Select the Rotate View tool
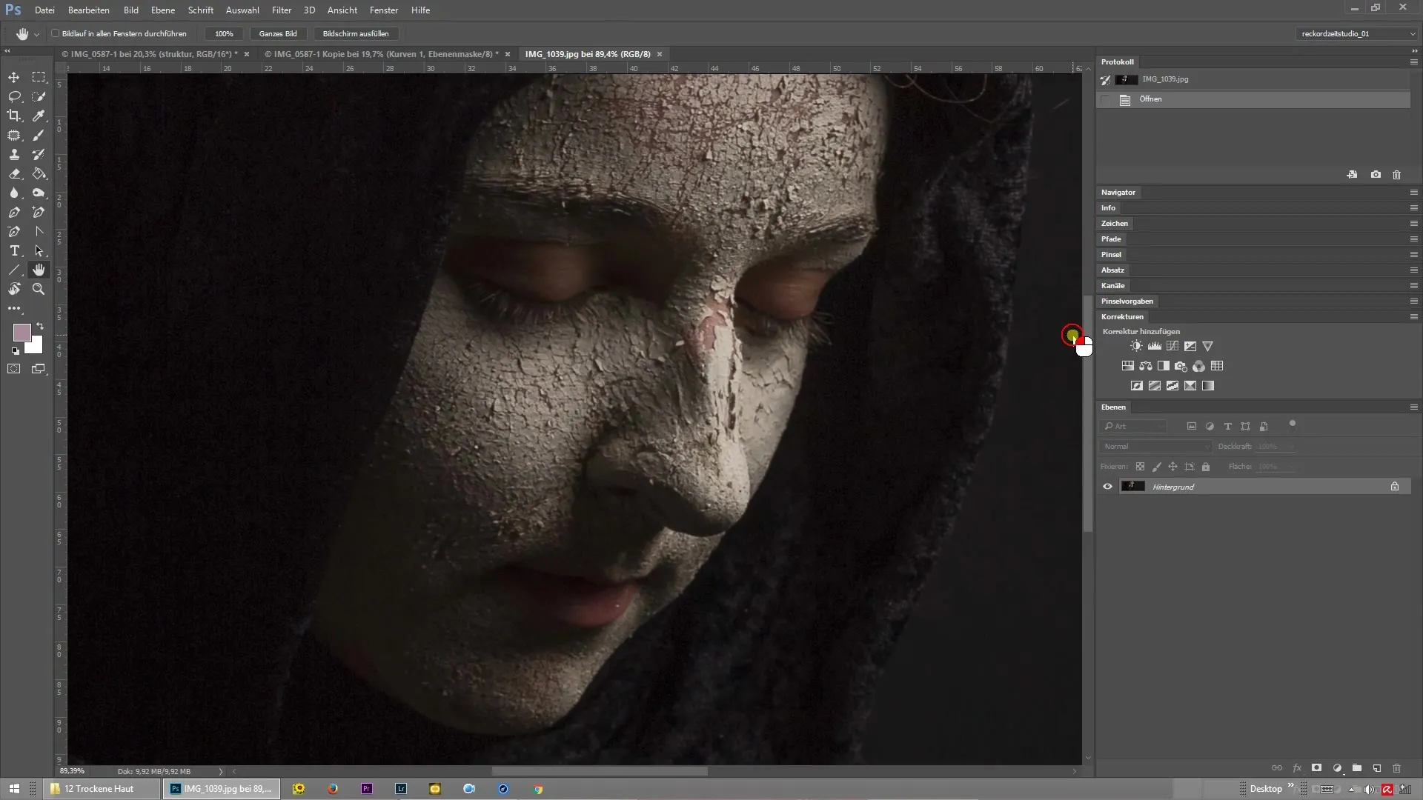1423x800 pixels. (x=14, y=289)
